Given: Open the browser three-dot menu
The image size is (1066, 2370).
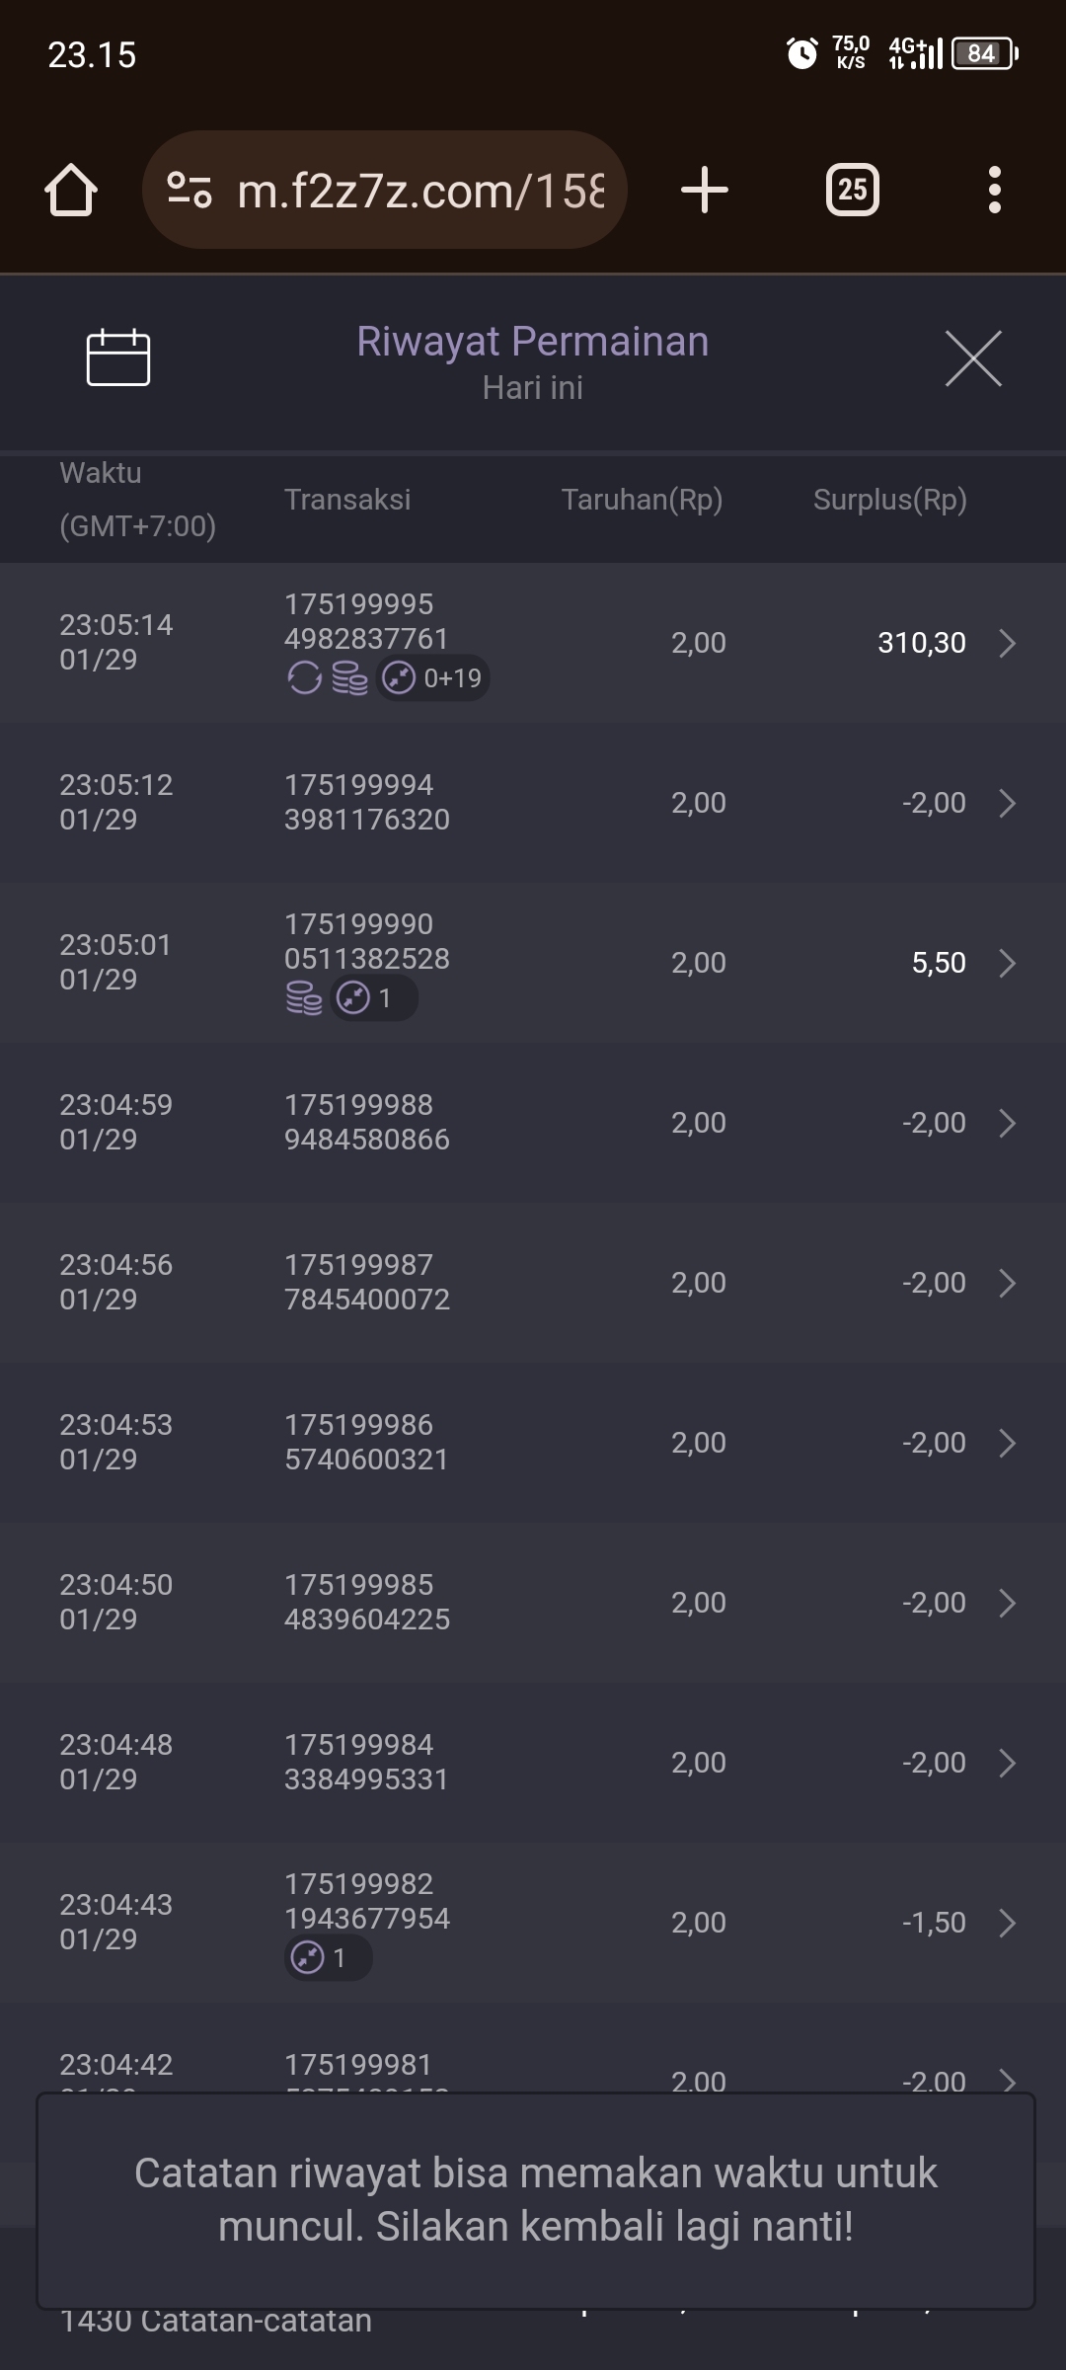Looking at the screenshot, I should coord(994,190).
